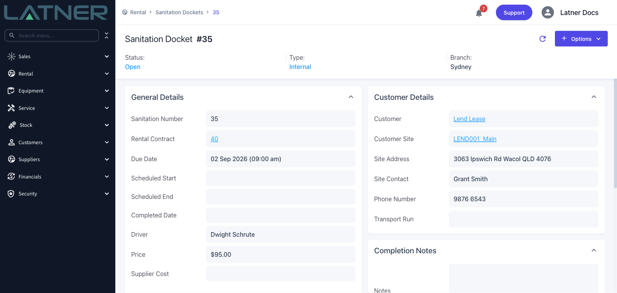This screenshot has height=293, width=617.
Task: Click the Sales sun-shaped icon
Action: click(12, 56)
